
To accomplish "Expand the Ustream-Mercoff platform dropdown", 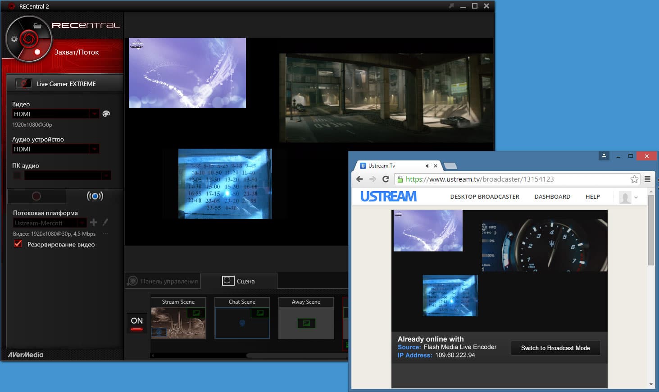I will pos(82,223).
